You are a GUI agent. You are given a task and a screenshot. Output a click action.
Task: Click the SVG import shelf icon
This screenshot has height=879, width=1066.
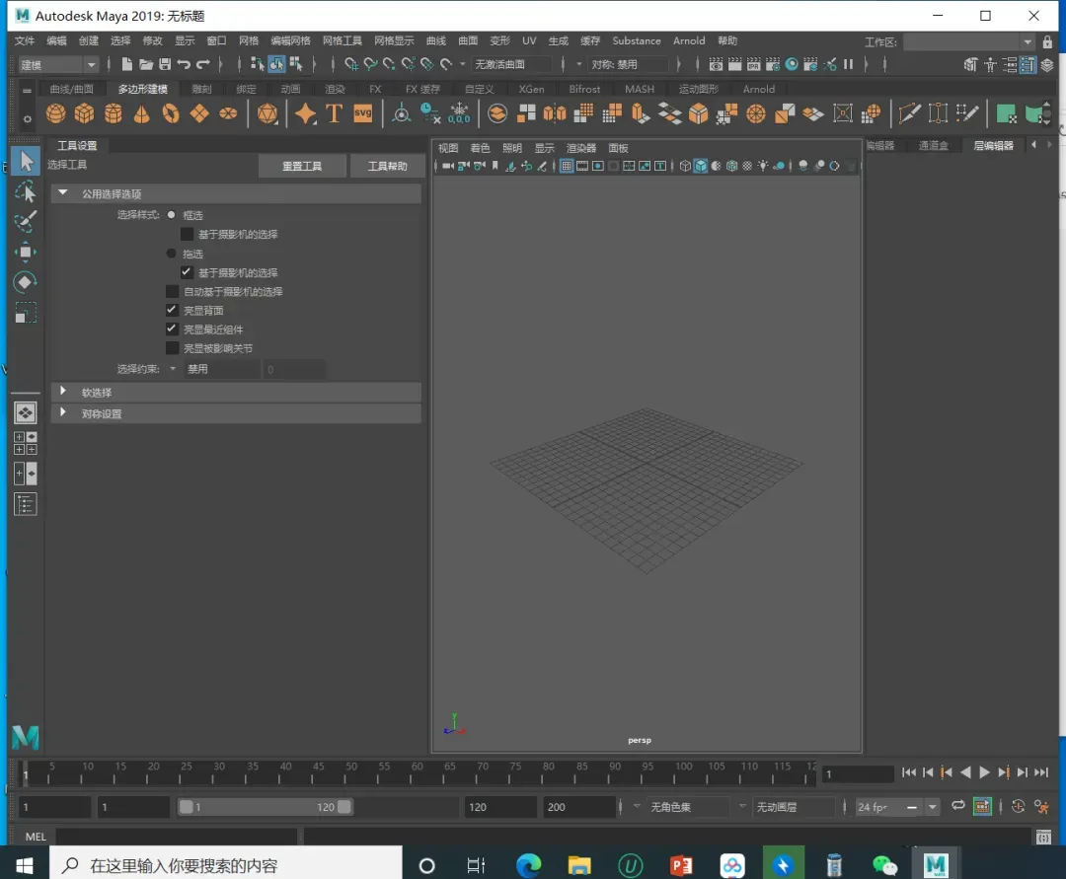[x=363, y=113]
